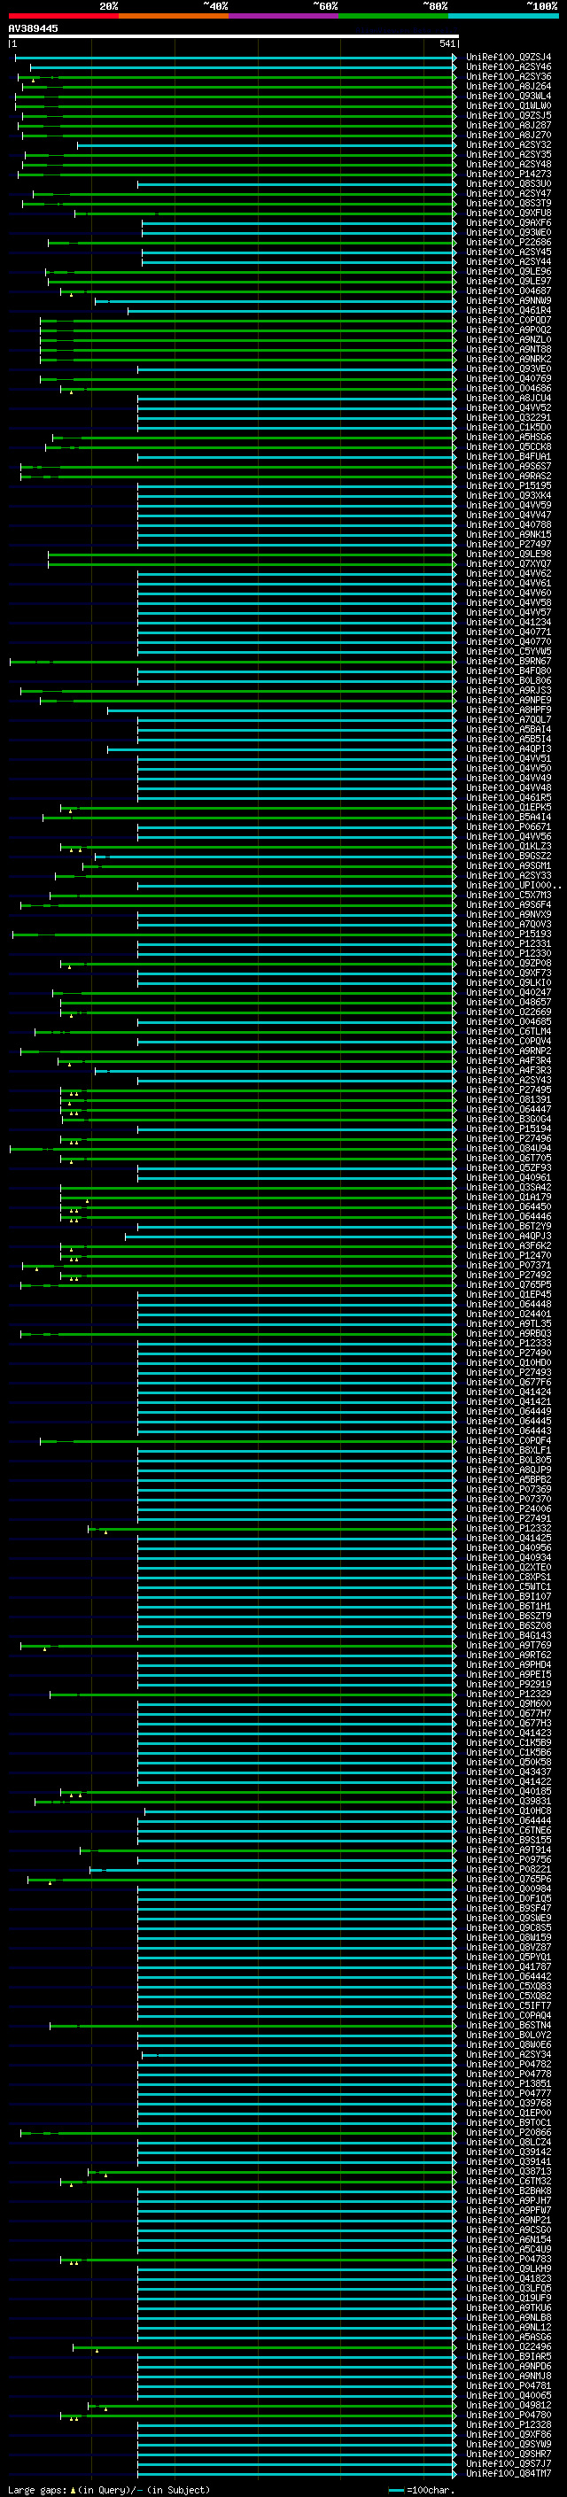Open hit UniRef100_Q84TM7
The width and height of the screenshot is (567, 2497).
[x=508, y=2474]
